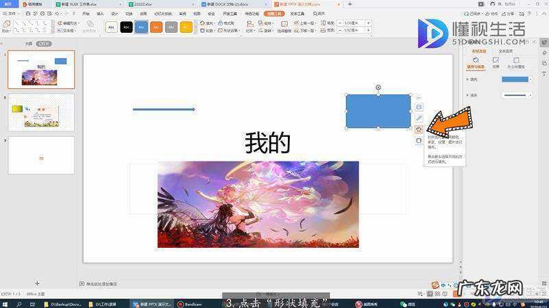Select the blue Abc shape style preset
The image size is (549, 308).
141,27
